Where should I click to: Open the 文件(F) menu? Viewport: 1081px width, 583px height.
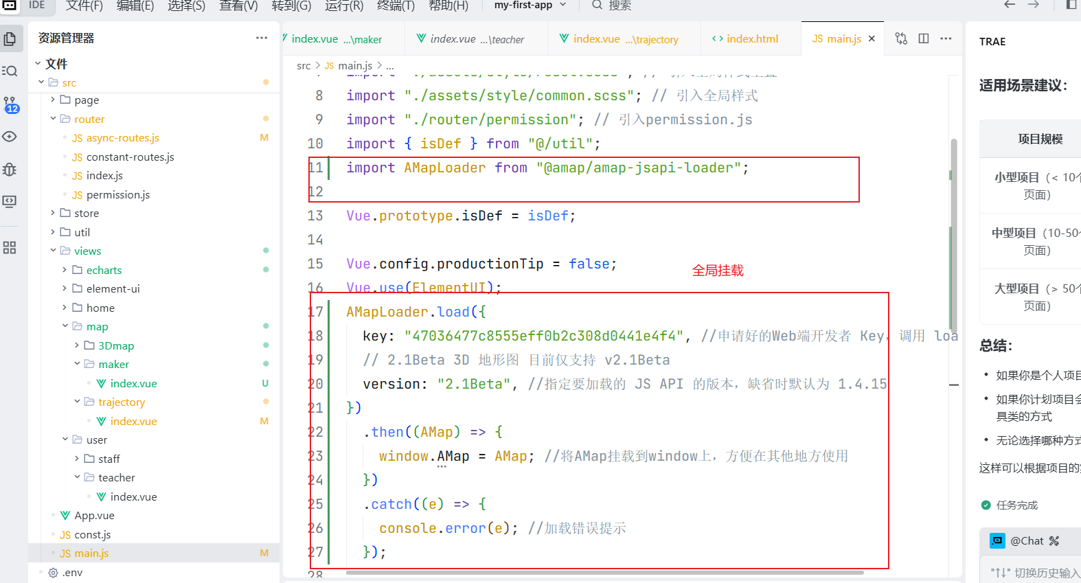[84, 5]
